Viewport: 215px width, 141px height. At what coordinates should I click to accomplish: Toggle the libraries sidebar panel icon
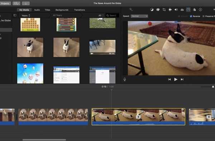click(15, 15)
